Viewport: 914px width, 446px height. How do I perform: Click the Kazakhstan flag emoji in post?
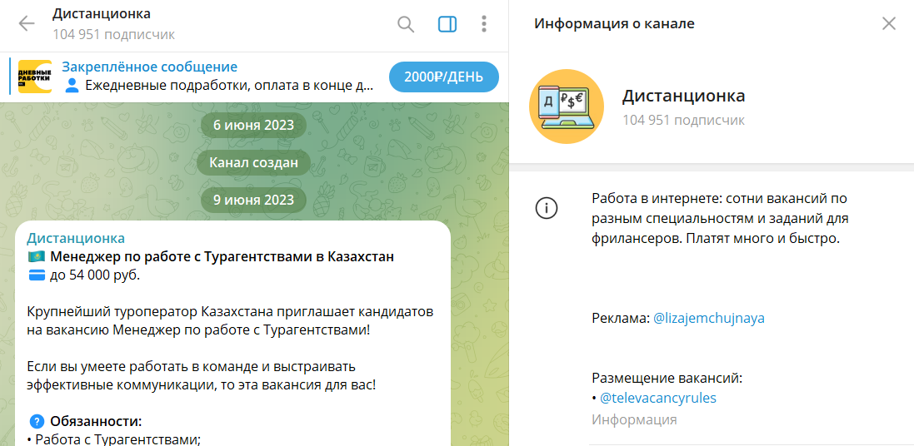[x=36, y=257]
